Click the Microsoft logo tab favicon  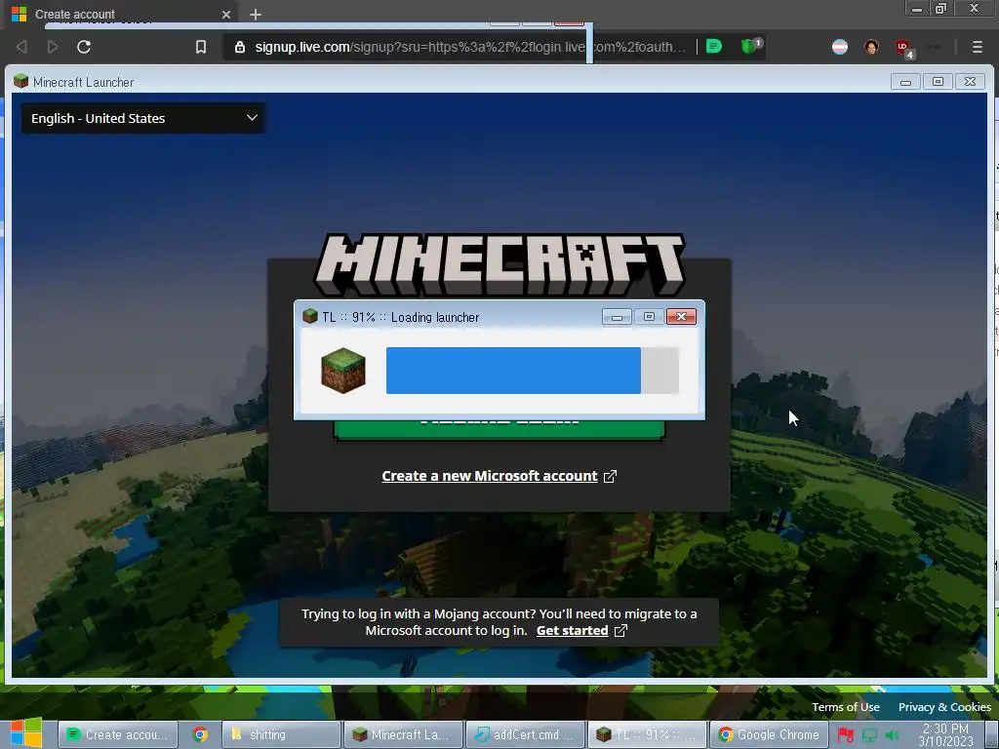[20, 14]
